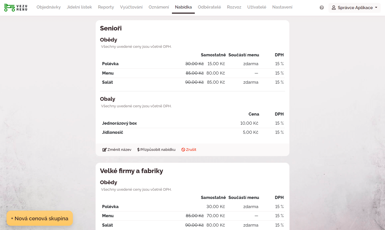Open the Vyúčtování menu item

131,7
